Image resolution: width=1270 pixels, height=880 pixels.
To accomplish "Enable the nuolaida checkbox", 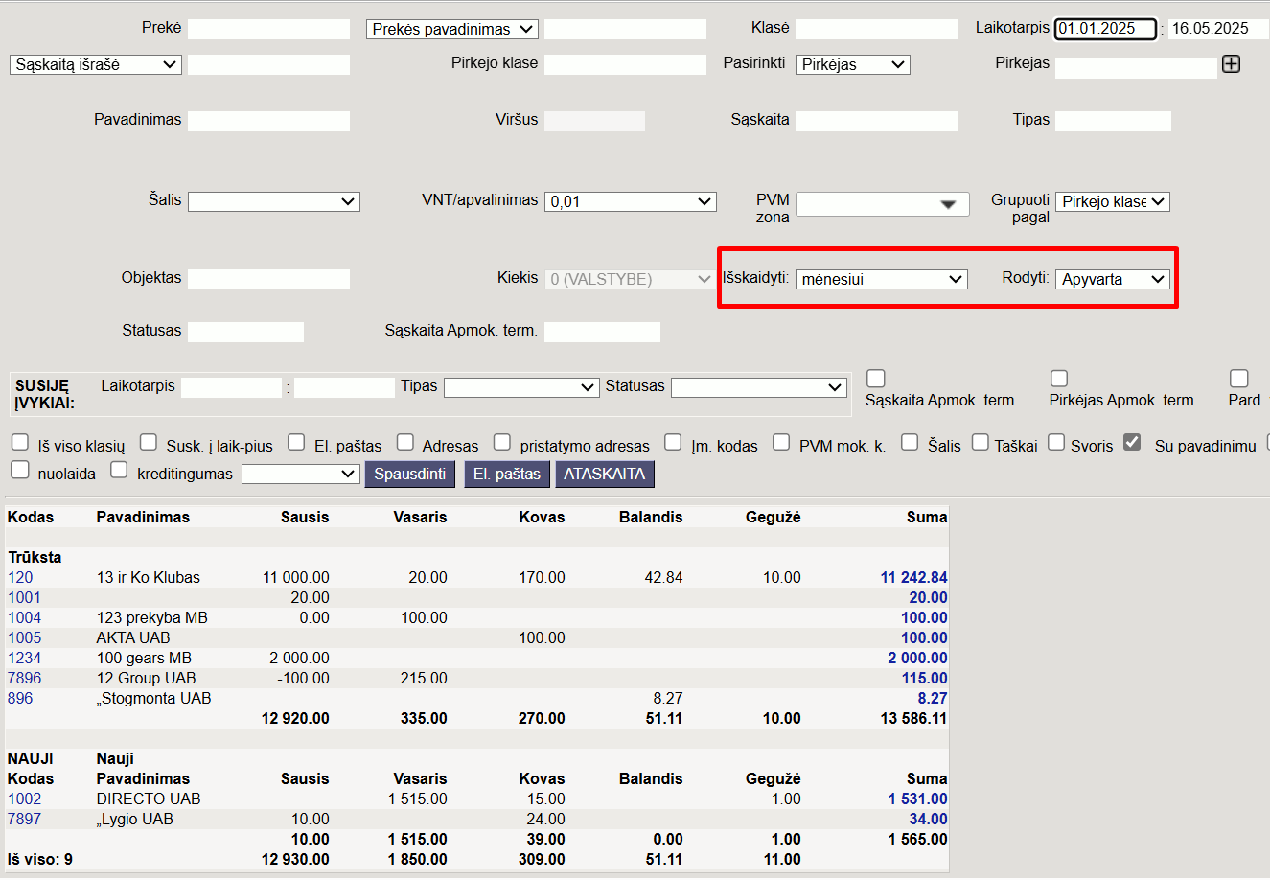I will point(20,470).
